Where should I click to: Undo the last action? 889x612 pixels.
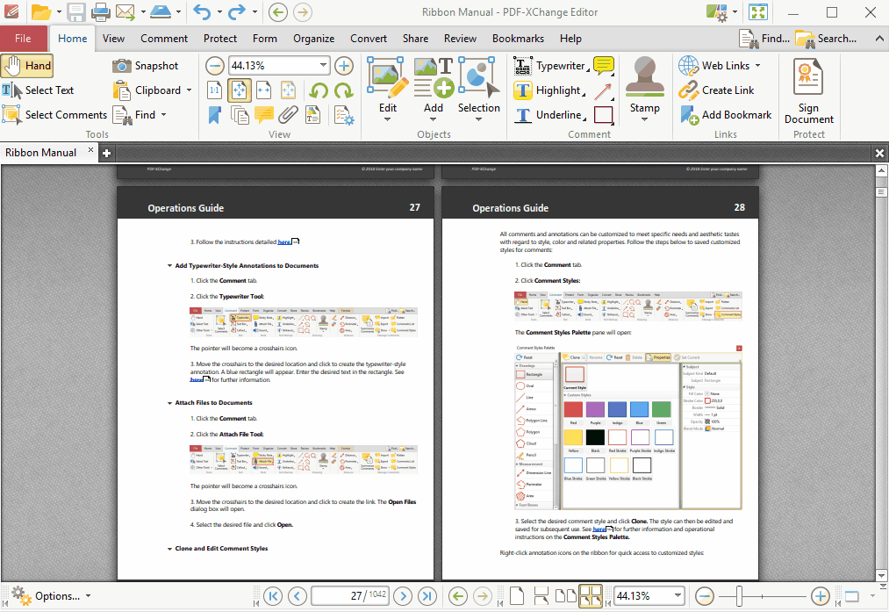pos(202,12)
